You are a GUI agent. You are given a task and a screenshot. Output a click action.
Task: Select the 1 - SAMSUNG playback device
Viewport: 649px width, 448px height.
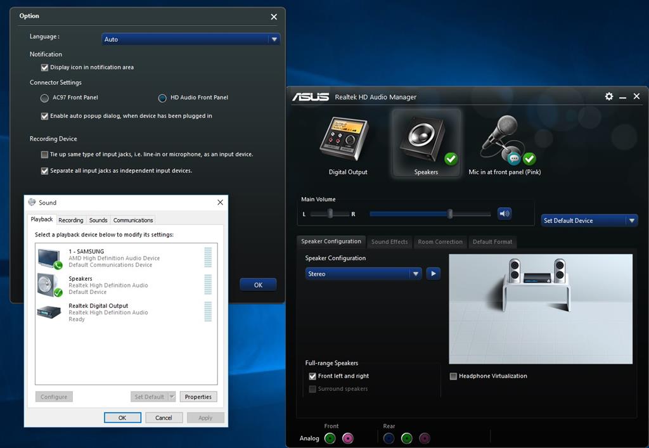click(x=126, y=258)
